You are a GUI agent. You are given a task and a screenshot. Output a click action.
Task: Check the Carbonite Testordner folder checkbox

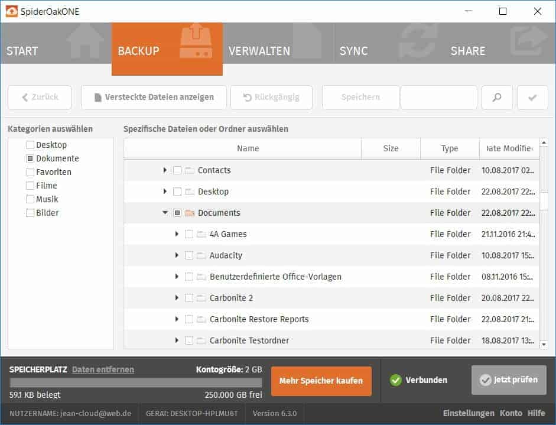189,340
